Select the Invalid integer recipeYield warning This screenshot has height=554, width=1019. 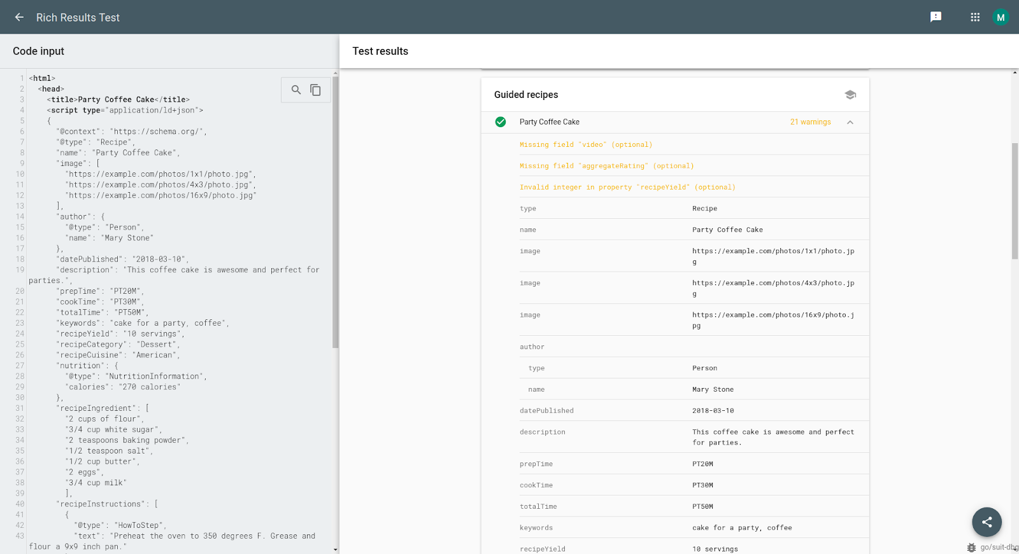click(x=627, y=188)
